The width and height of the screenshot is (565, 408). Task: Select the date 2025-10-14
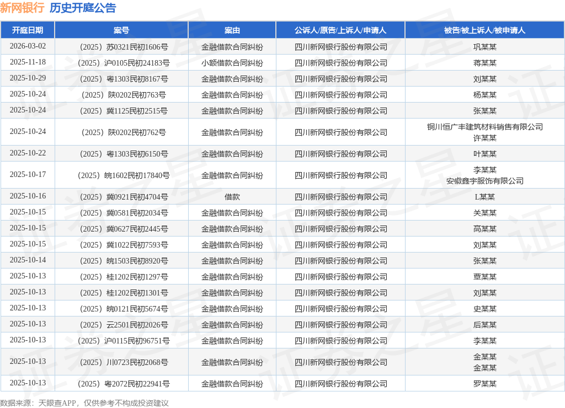(28, 260)
